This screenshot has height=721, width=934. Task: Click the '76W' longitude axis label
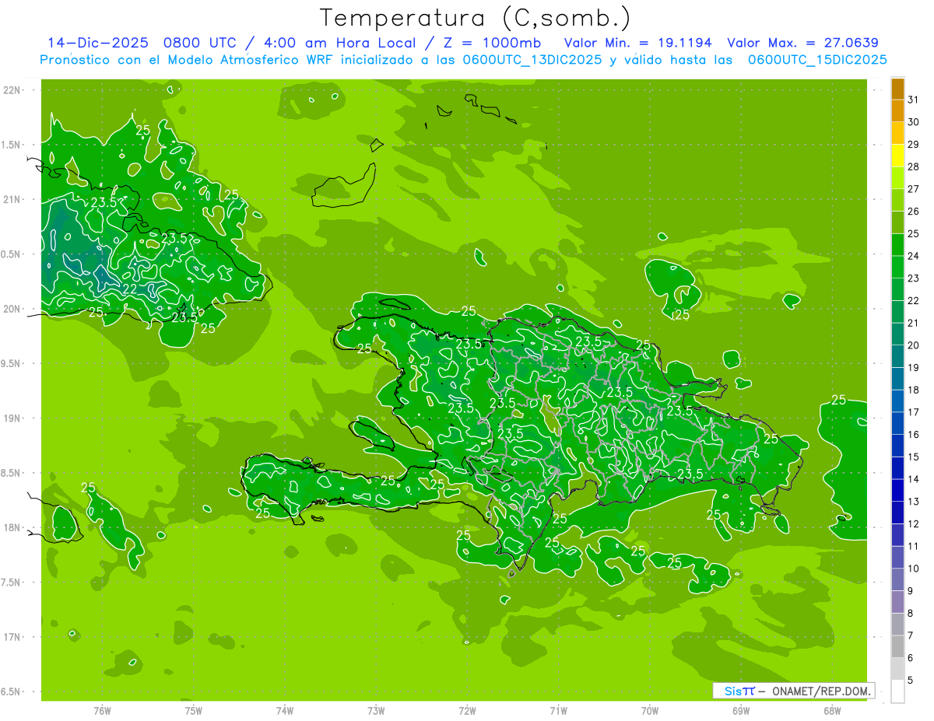[102, 710]
